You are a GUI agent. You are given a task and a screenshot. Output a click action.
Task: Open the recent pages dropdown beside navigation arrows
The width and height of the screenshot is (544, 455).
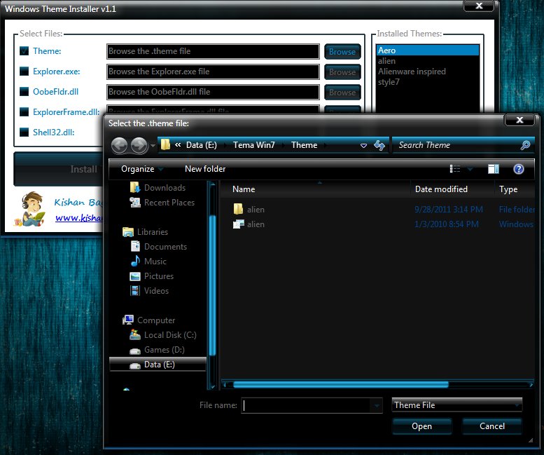tap(153, 146)
